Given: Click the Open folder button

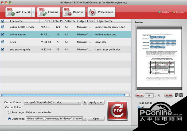Looking at the screenshot, I should coord(96,118).
